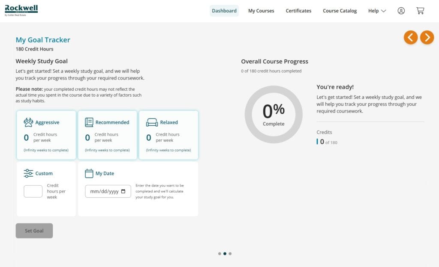Open the My Courses tab
This screenshot has height=267, width=439.
pos(261,11)
